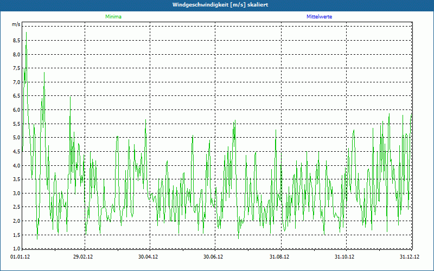
Task: Click the 8,5 y-axis value
Action: (x=17, y=41)
